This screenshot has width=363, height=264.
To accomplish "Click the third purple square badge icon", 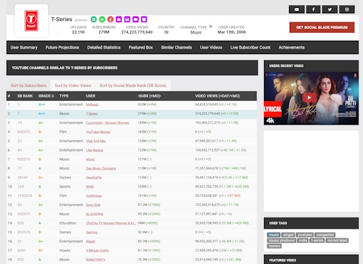I will (136, 19).
